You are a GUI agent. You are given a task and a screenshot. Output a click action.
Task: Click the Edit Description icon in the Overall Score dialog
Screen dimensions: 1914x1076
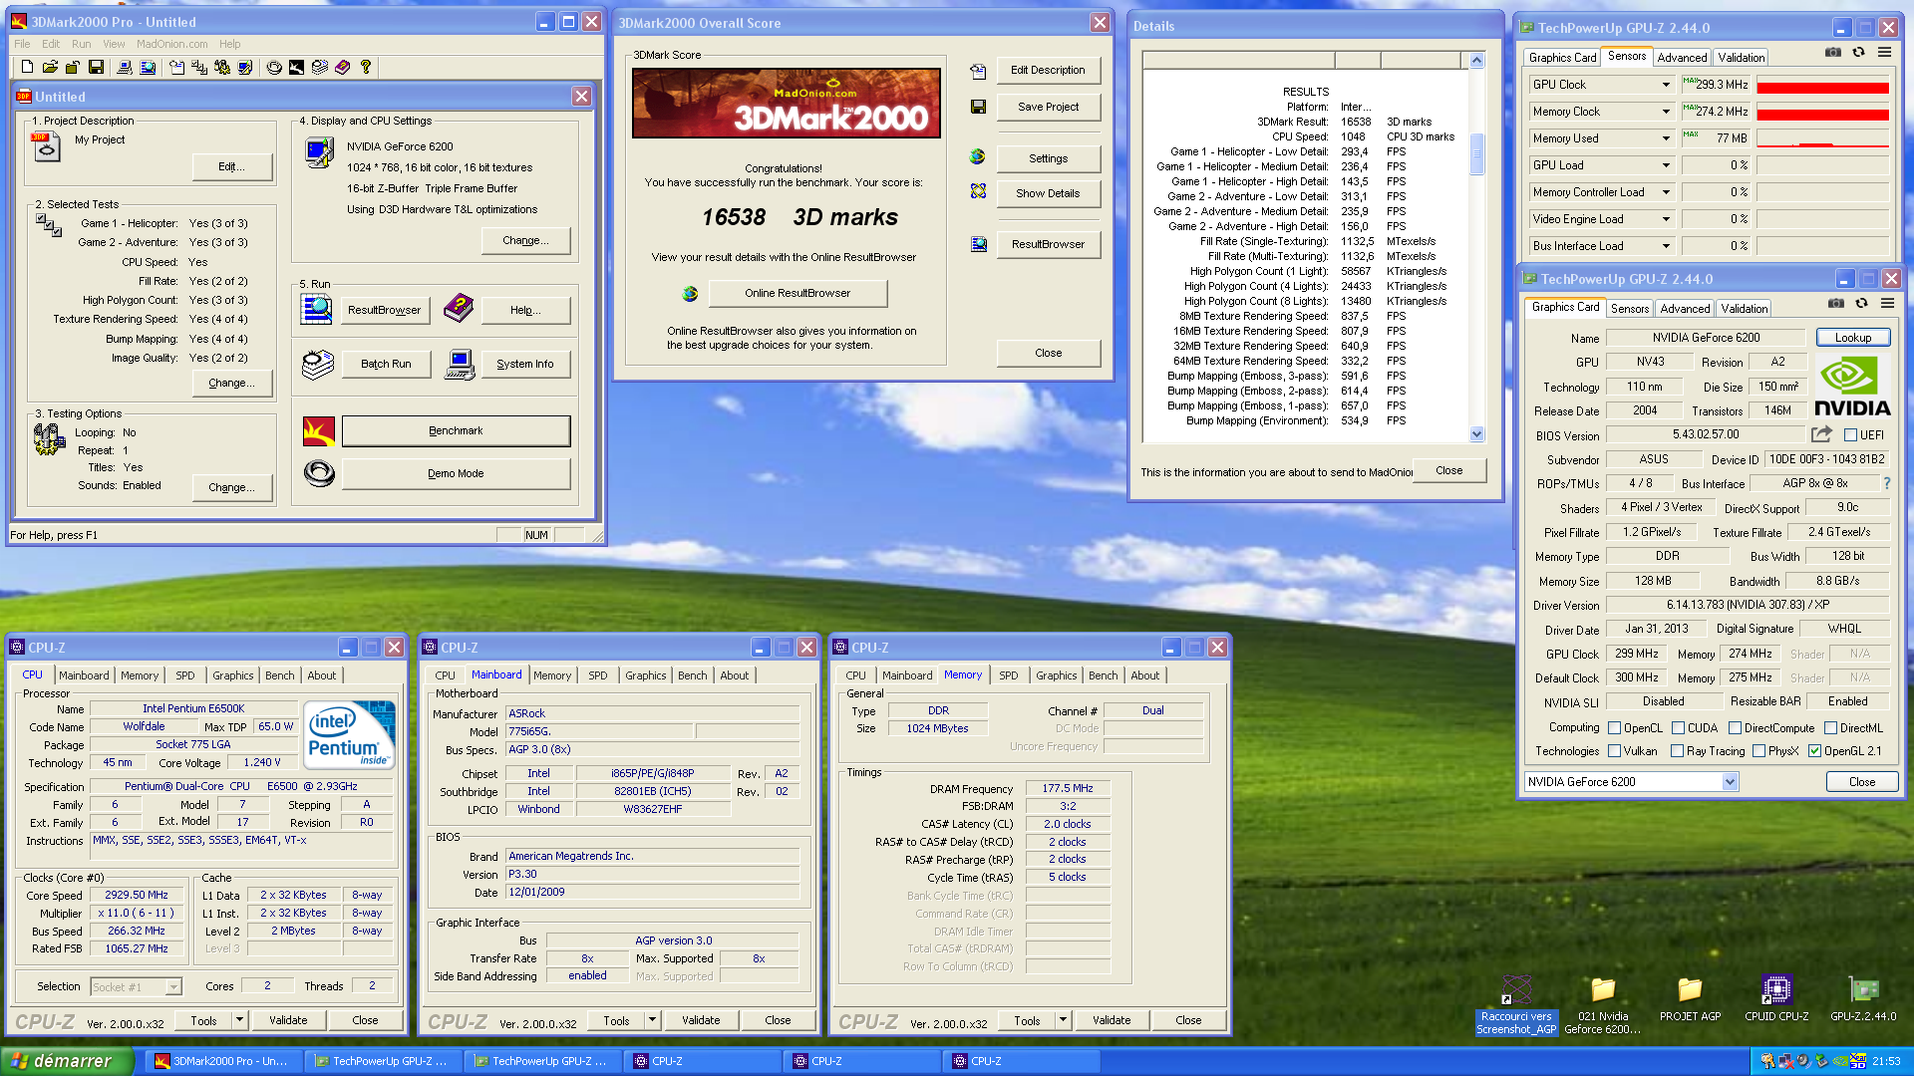[x=978, y=71]
